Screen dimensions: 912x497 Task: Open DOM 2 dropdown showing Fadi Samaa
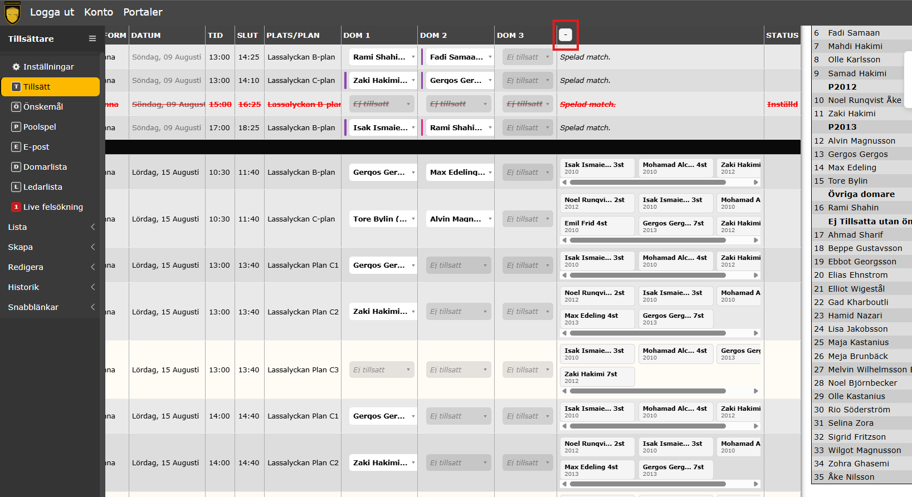click(x=460, y=57)
